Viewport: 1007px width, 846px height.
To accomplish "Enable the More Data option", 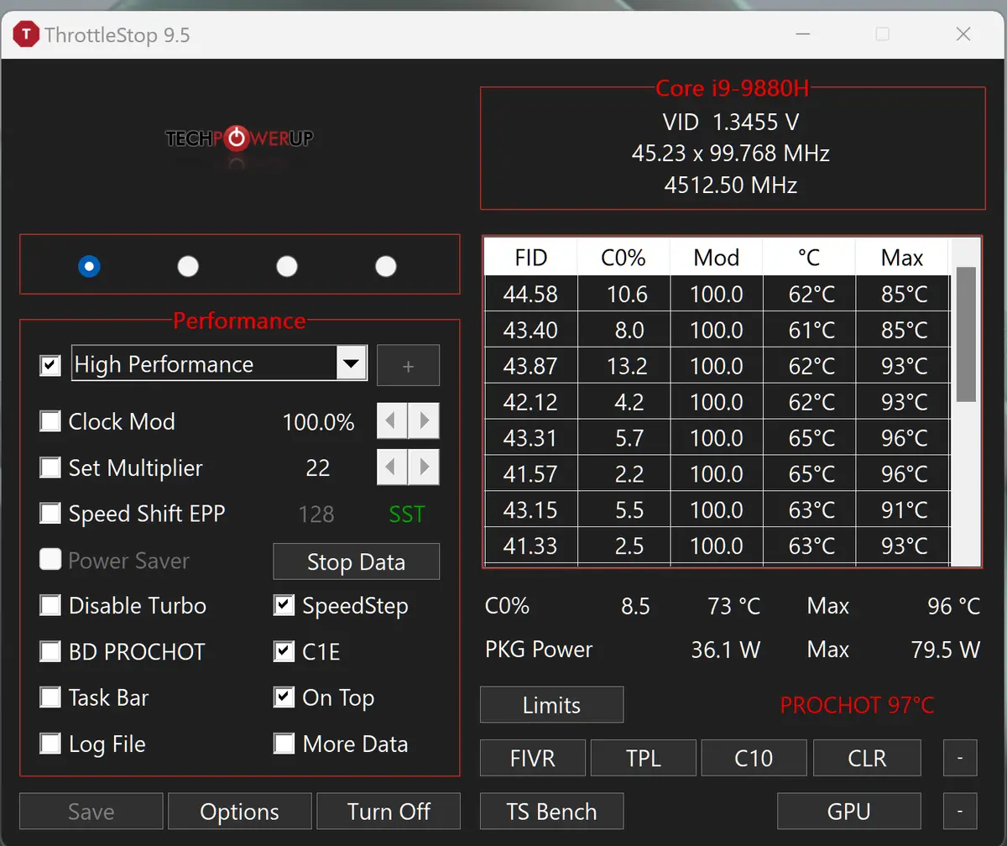I will pos(284,744).
